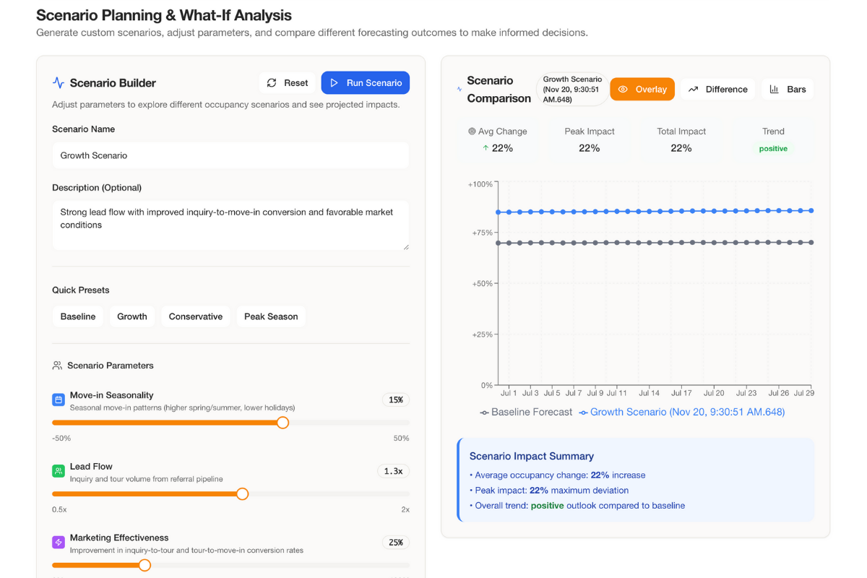
Task: Click the eye icon on the Overlay button
Action: tap(621, 89)
